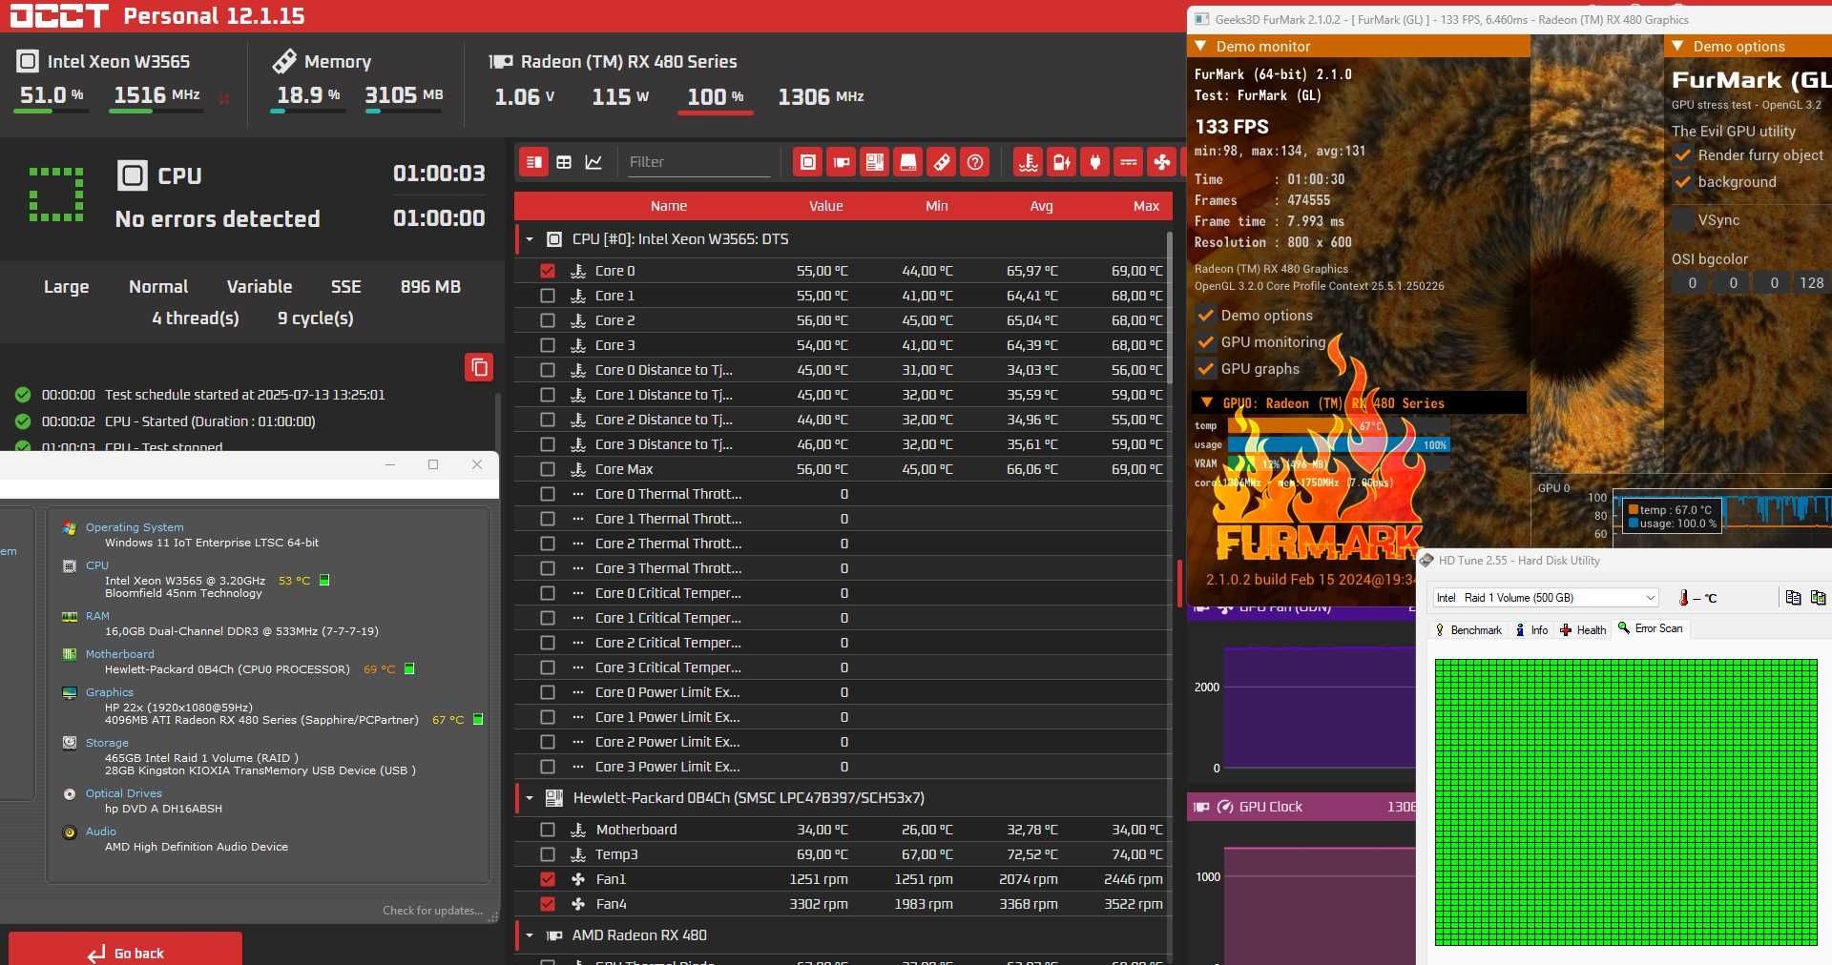Open the Speccy Operating System section

pos(135,527)
